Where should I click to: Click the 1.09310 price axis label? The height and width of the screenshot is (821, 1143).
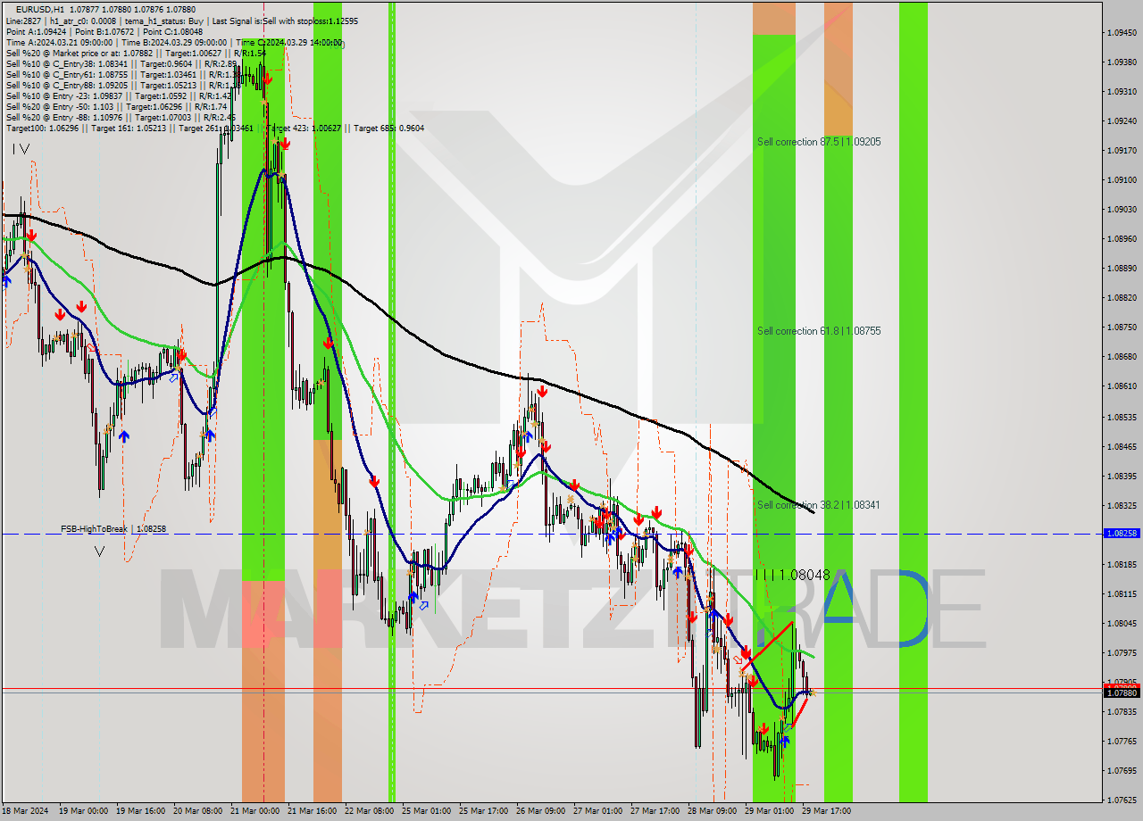pyautogui.click(x=1122, y=92)
